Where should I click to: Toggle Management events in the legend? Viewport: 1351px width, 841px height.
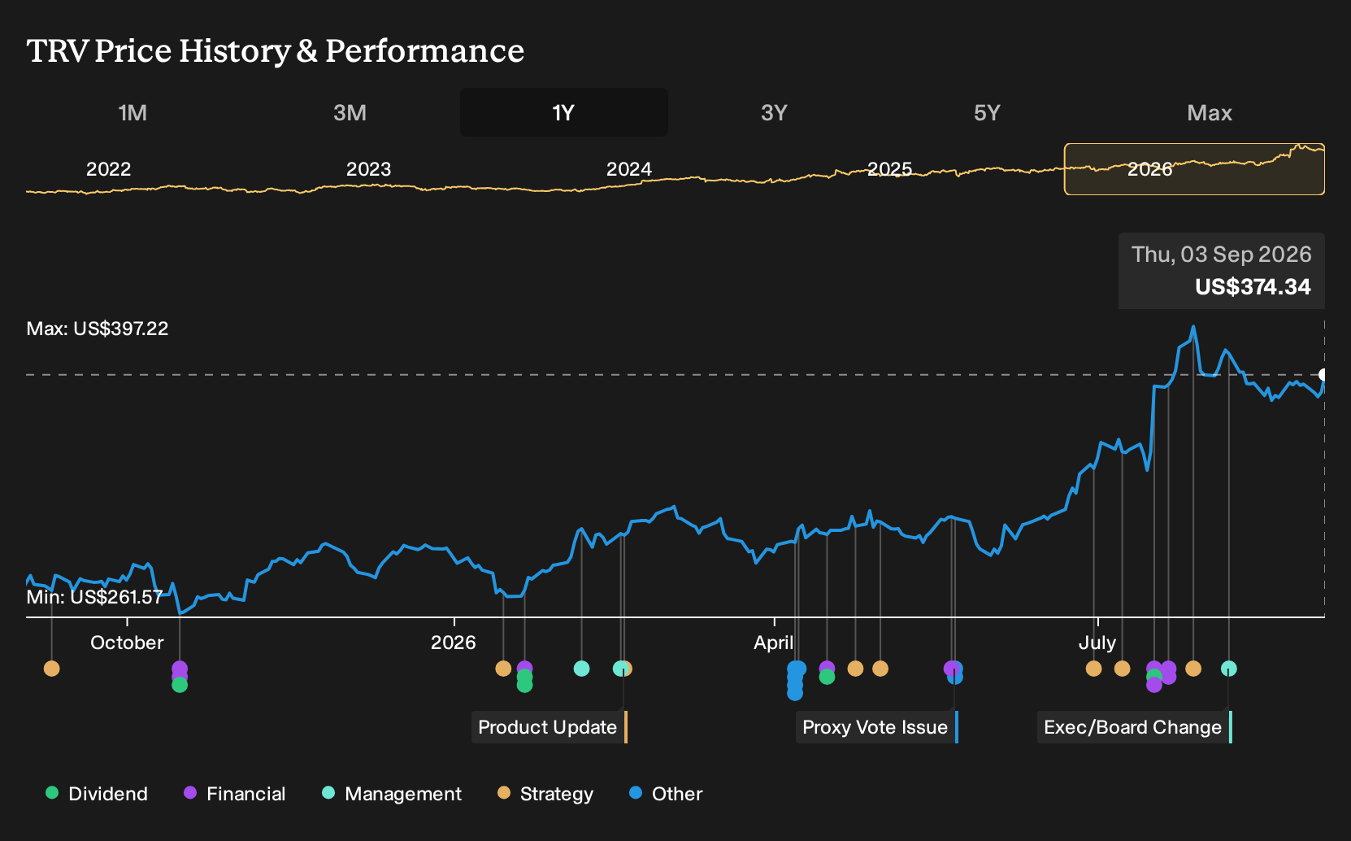tap(392, 794)
